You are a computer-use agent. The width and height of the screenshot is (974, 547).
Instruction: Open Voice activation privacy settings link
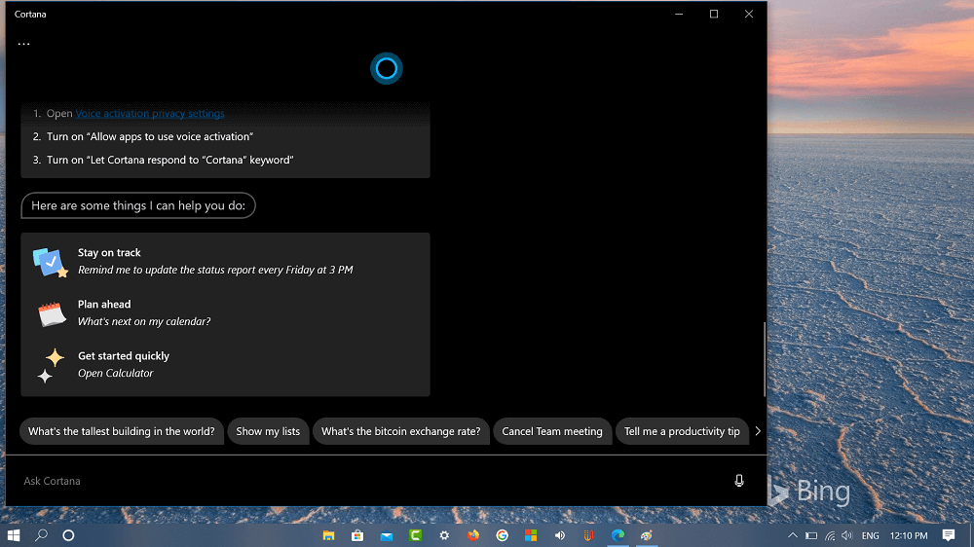click(x=150, y=114)
